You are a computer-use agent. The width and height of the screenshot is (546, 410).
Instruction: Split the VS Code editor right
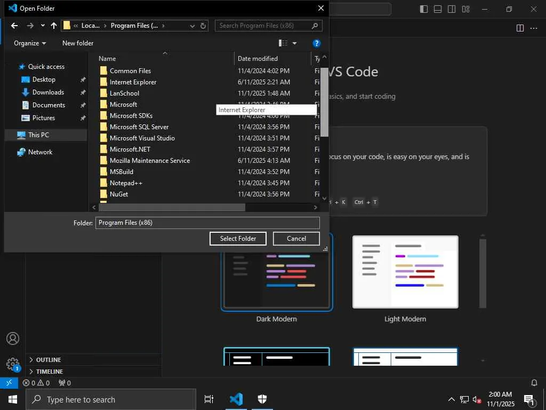coord(520,28)
